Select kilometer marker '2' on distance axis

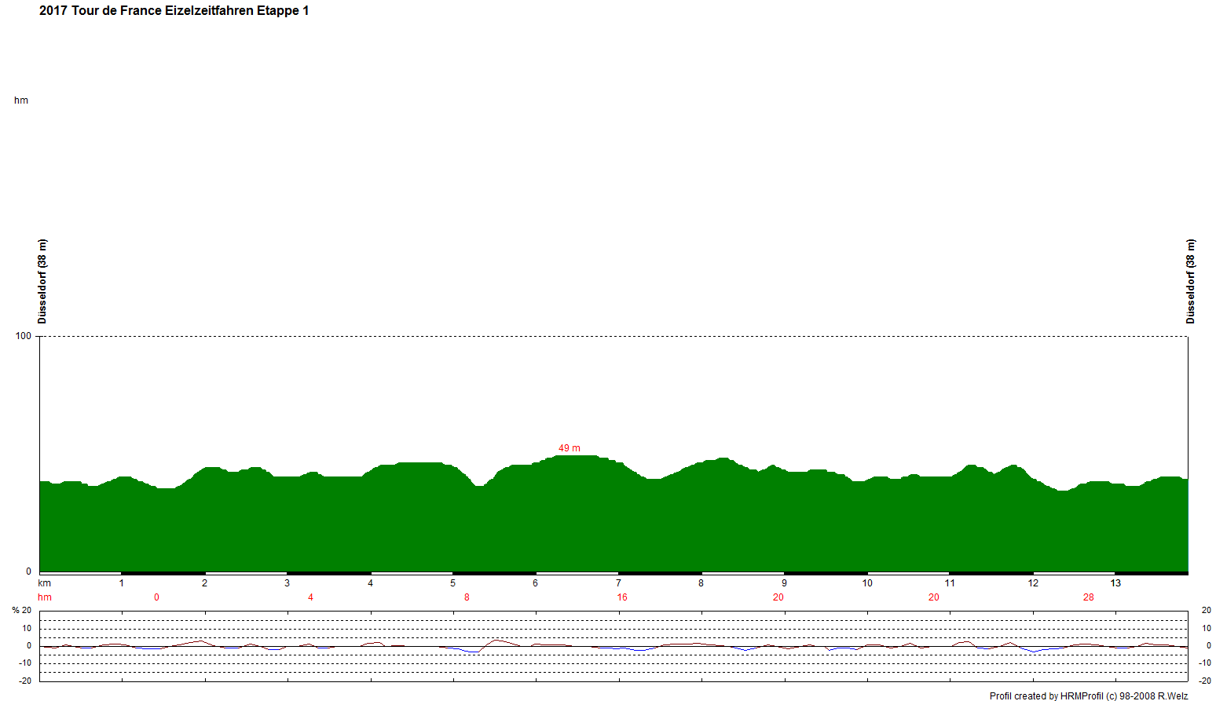click(204, 583)
